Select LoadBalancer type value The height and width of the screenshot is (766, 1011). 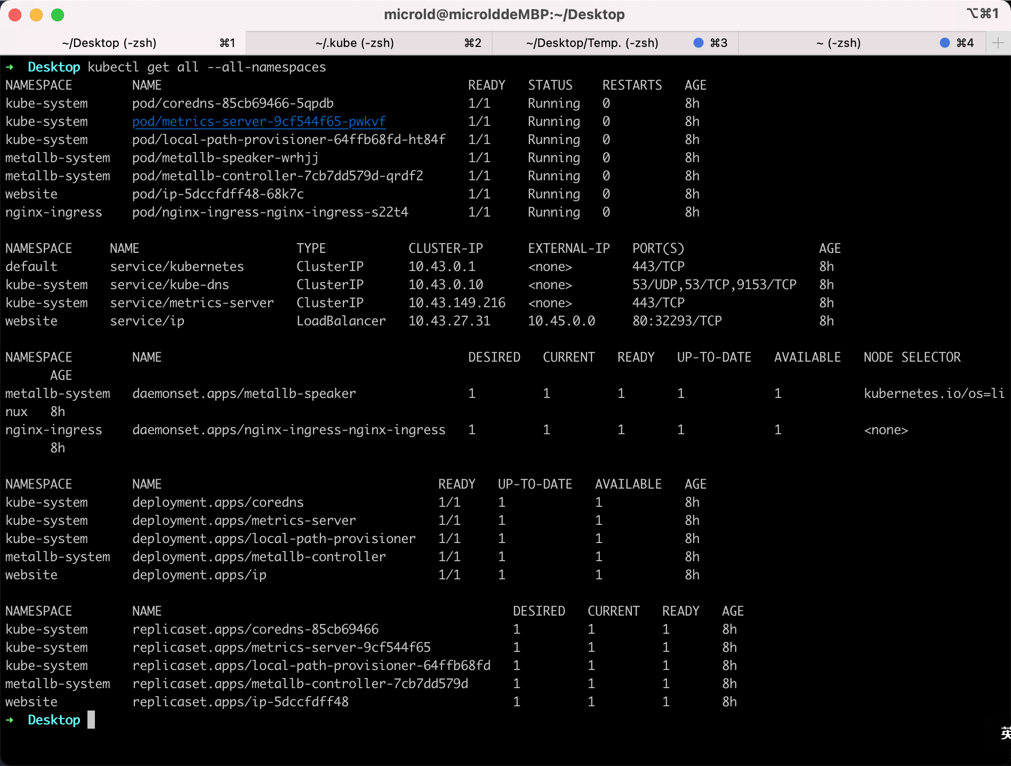341,321
